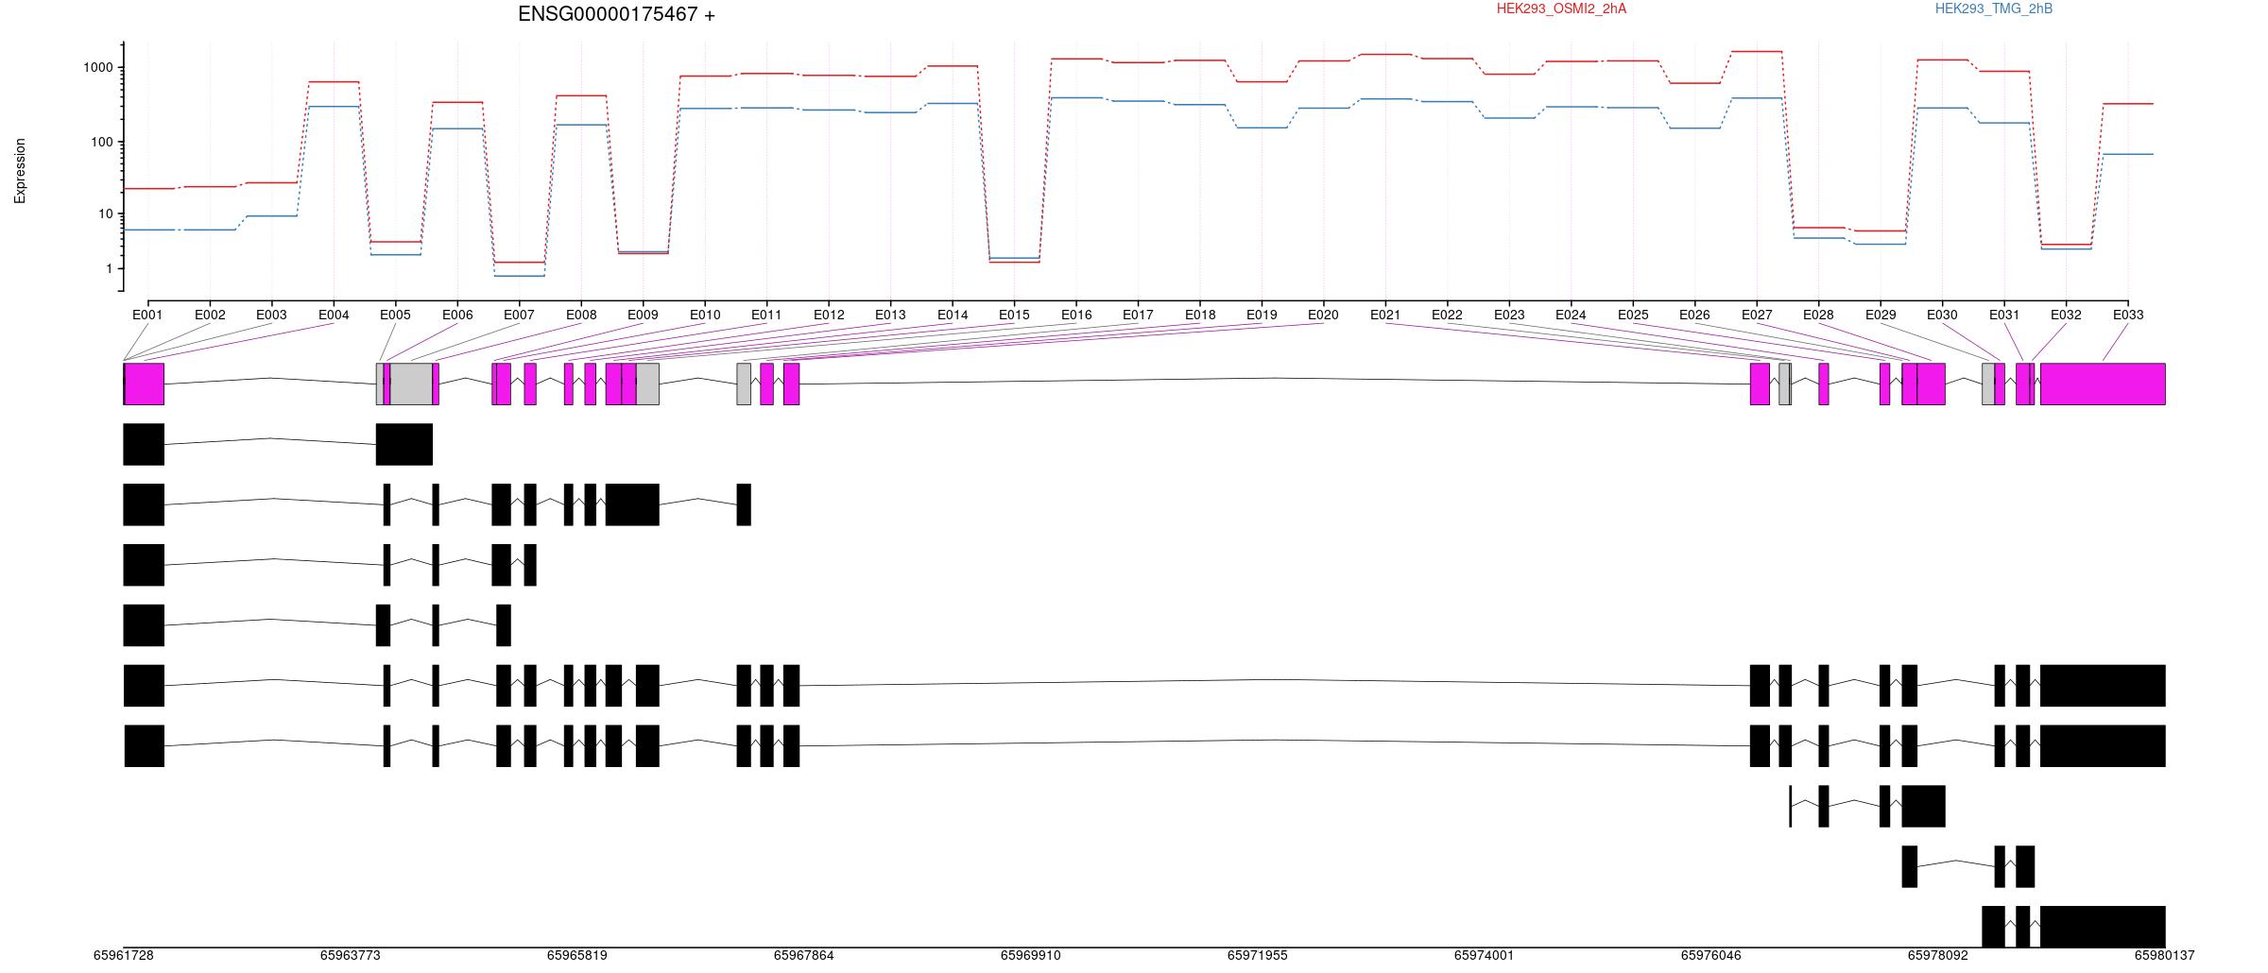Click genomic coordinate 65974001
The image size is (2268, 973).
pos(1485,955)
